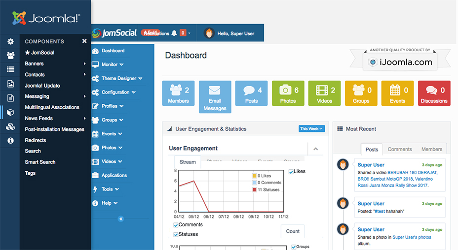Viewport: 458px width, 250px height.
Task: Select the Components cube icon in sidebar
Action: [x=10, y=112]
